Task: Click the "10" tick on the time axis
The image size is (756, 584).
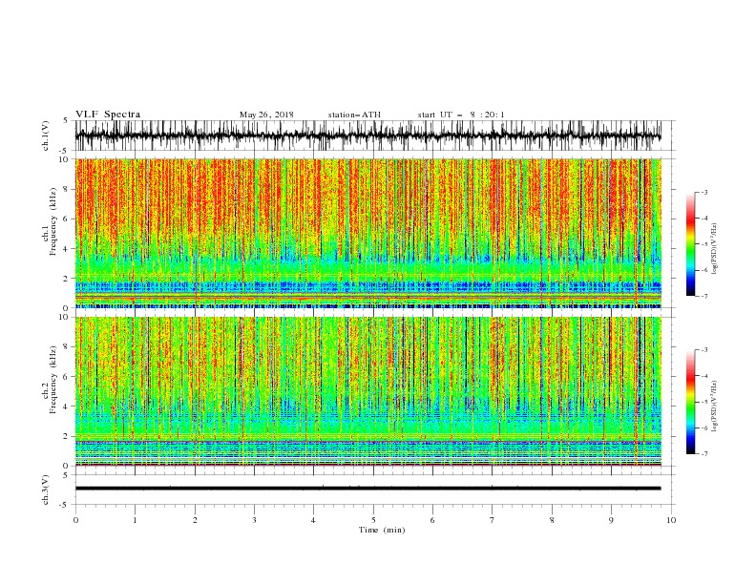Action: [671, 520]
